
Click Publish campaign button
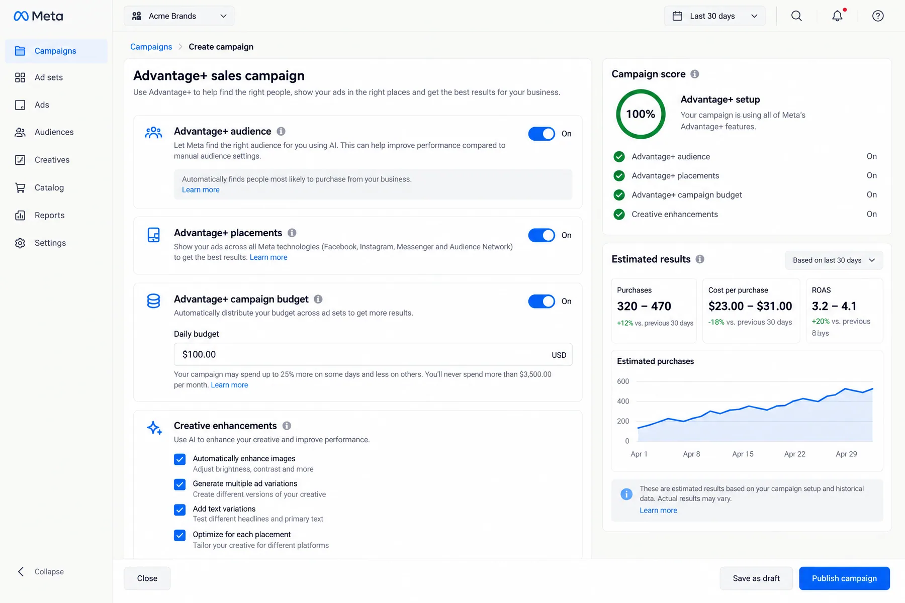844,578
